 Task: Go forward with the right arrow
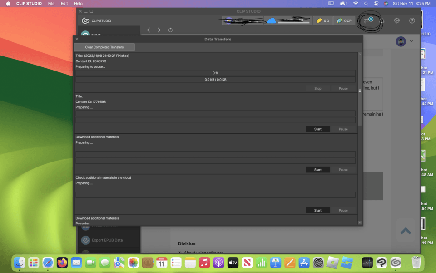pos(159,30)
